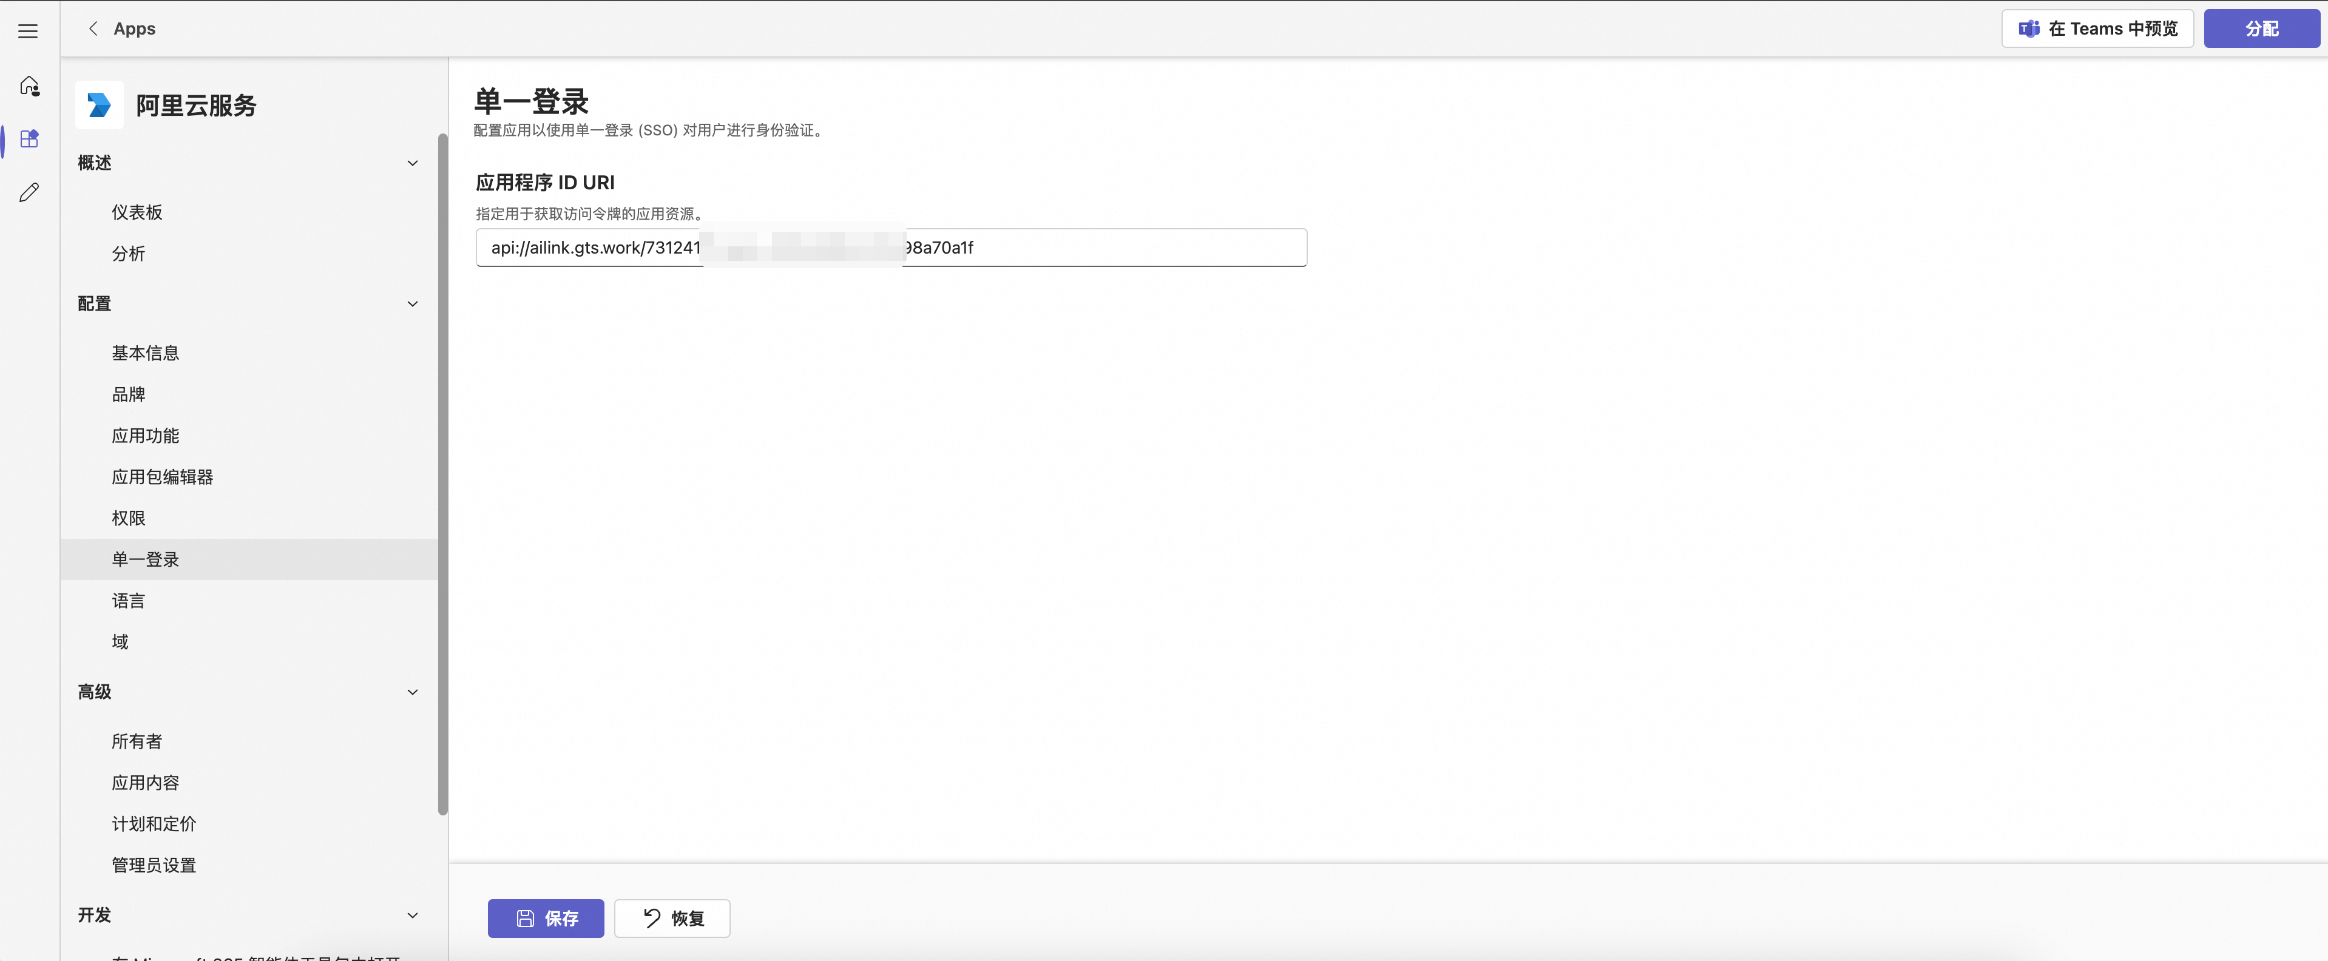Collapse the 开发 section chevron

[412, 915]
